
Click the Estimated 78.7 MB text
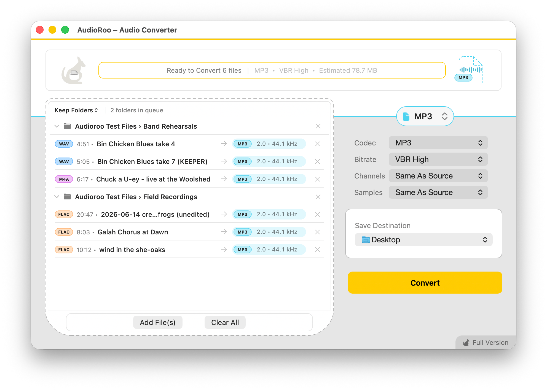coord(348,70)
